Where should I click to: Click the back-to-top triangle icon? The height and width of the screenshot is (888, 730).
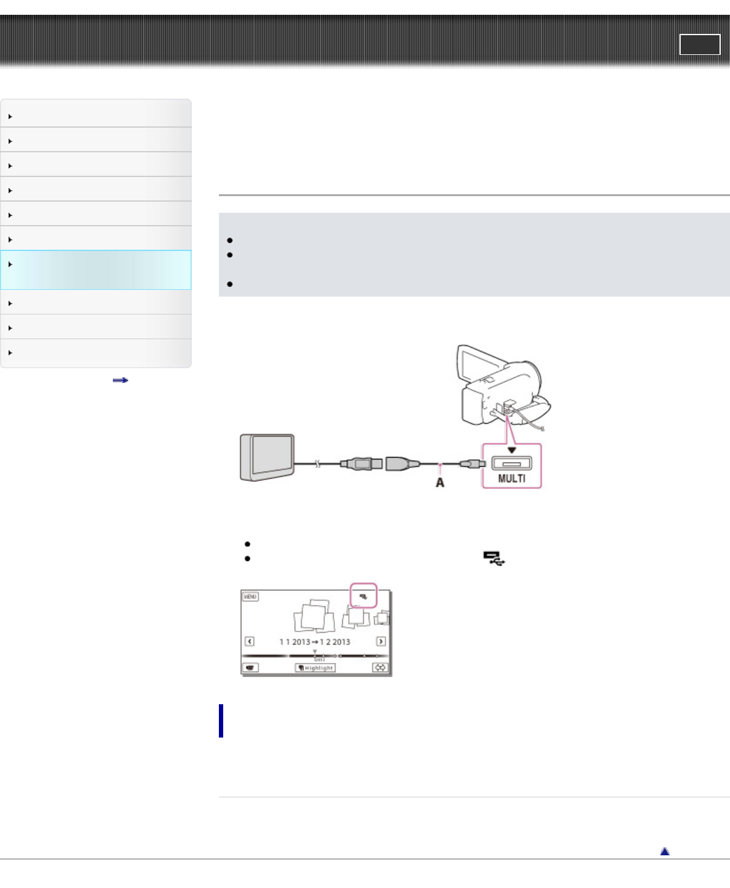click(x=665, y=851)
